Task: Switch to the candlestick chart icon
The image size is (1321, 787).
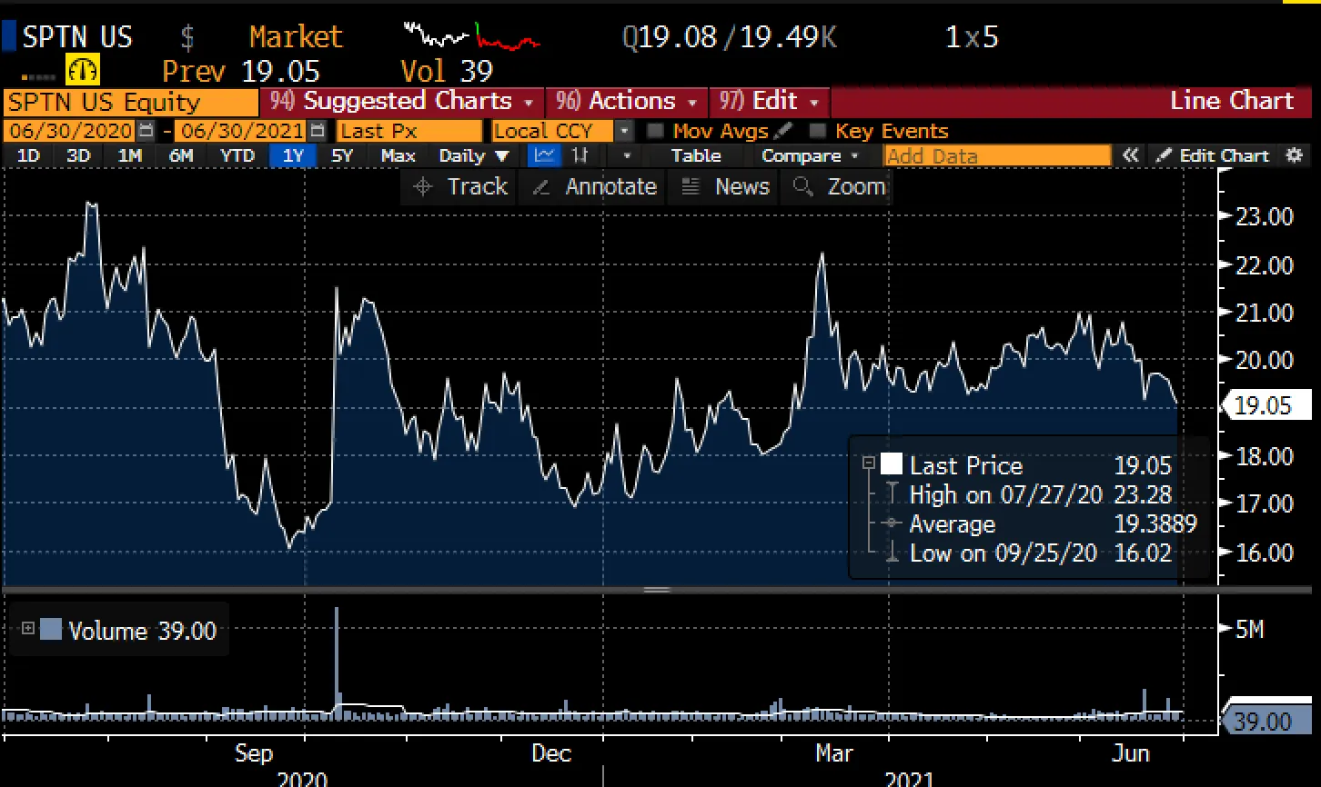Action: [580, 155]
